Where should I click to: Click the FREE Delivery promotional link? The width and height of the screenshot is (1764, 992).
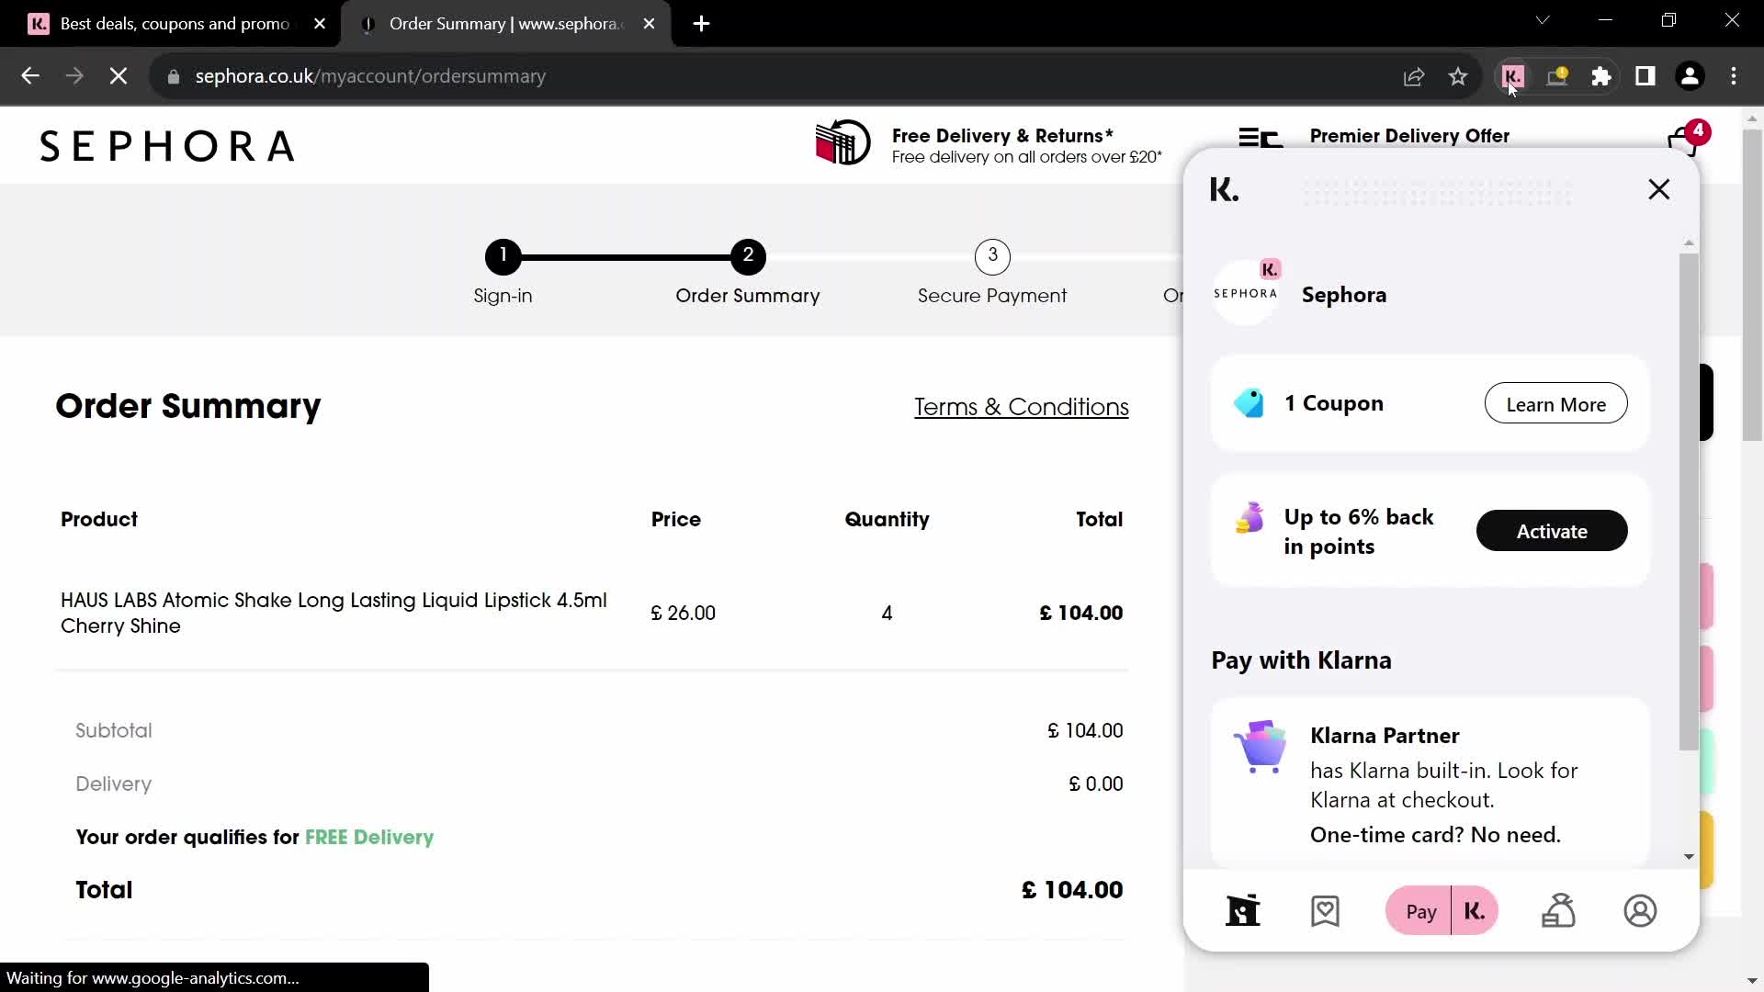click(369, 837)
